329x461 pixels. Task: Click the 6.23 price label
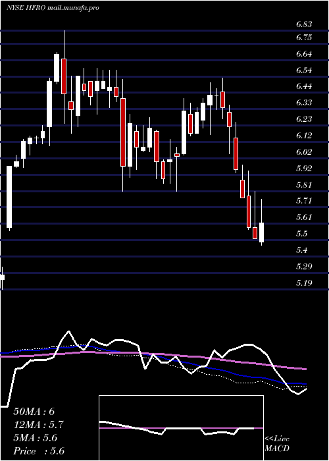304,119
